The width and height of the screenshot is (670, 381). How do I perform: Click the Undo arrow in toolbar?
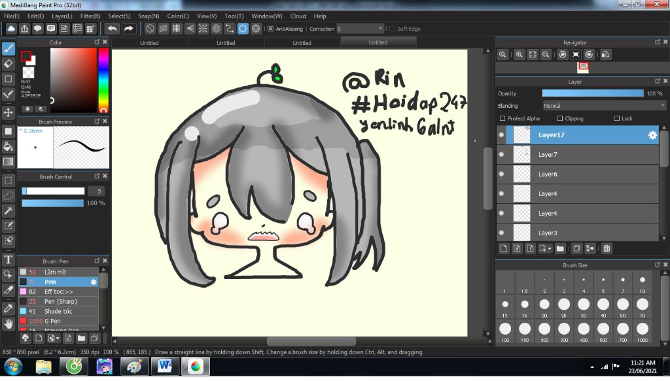[x=113, y=29]
